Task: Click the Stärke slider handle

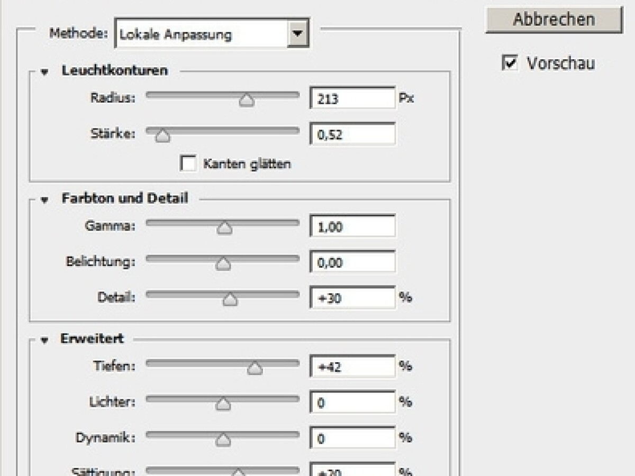Action: pos(162,136)
